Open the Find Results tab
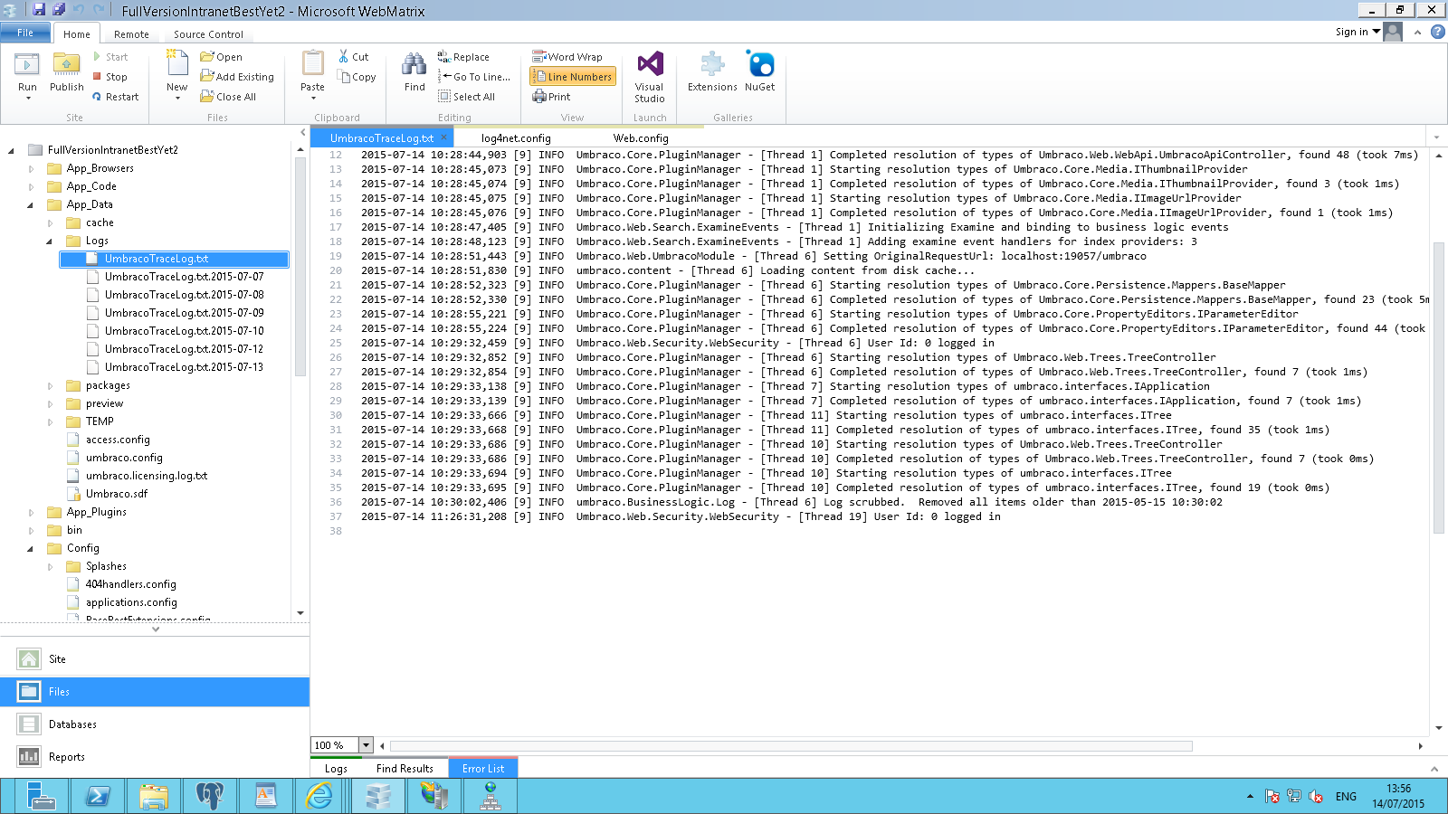1448x814 pixels. click(x=405, y=769)
